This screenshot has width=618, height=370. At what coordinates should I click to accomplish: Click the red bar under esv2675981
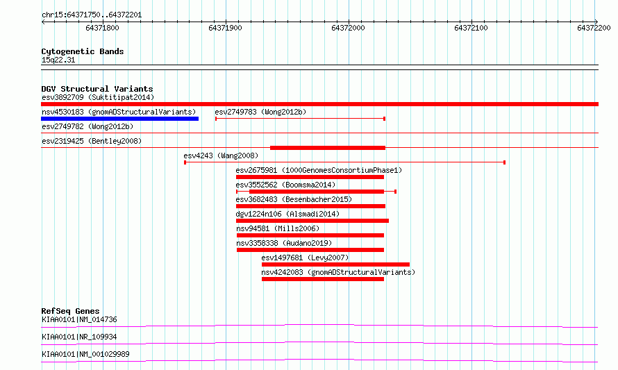tap(310, 177)
